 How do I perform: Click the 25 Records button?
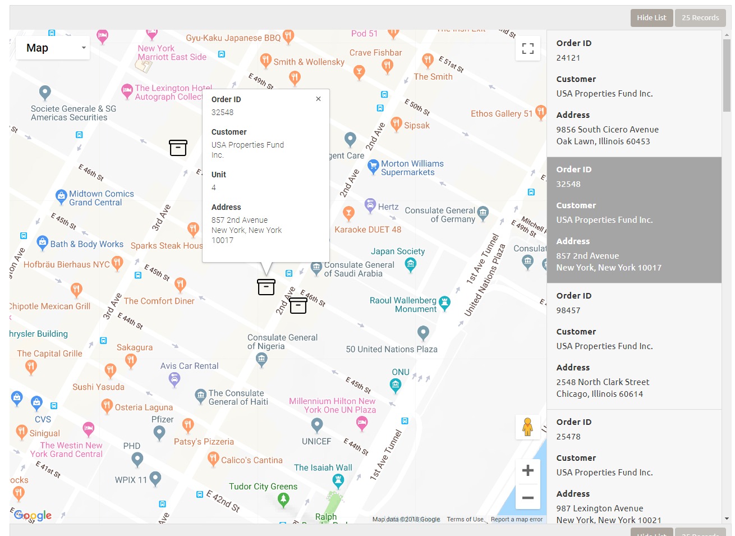click(700, 17)
